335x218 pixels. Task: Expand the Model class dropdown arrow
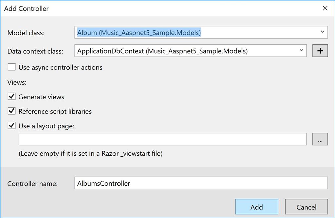click(x=322, y=32)
